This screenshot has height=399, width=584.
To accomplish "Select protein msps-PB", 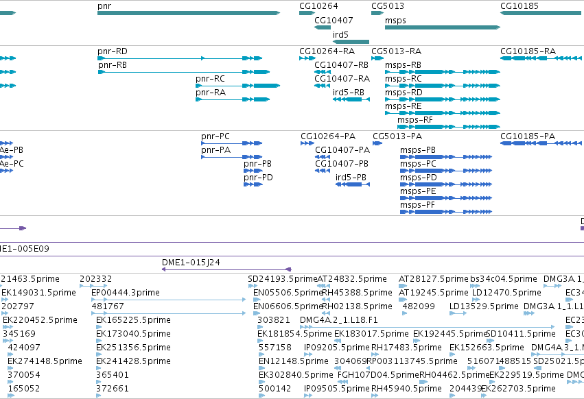I will (446, 157).
